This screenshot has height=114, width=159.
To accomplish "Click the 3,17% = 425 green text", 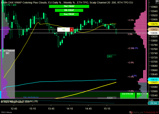I will click(x=10, y=5).
